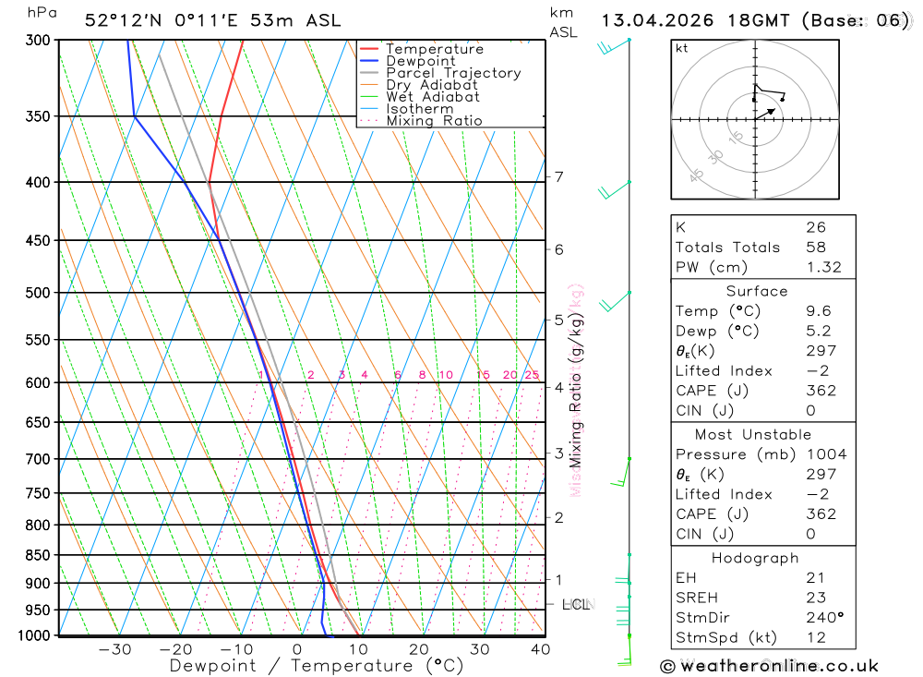Click the 400 hPa wind barb
Image resolution: width=923 pixels, height=677 pixels.
tap(614, 189)
